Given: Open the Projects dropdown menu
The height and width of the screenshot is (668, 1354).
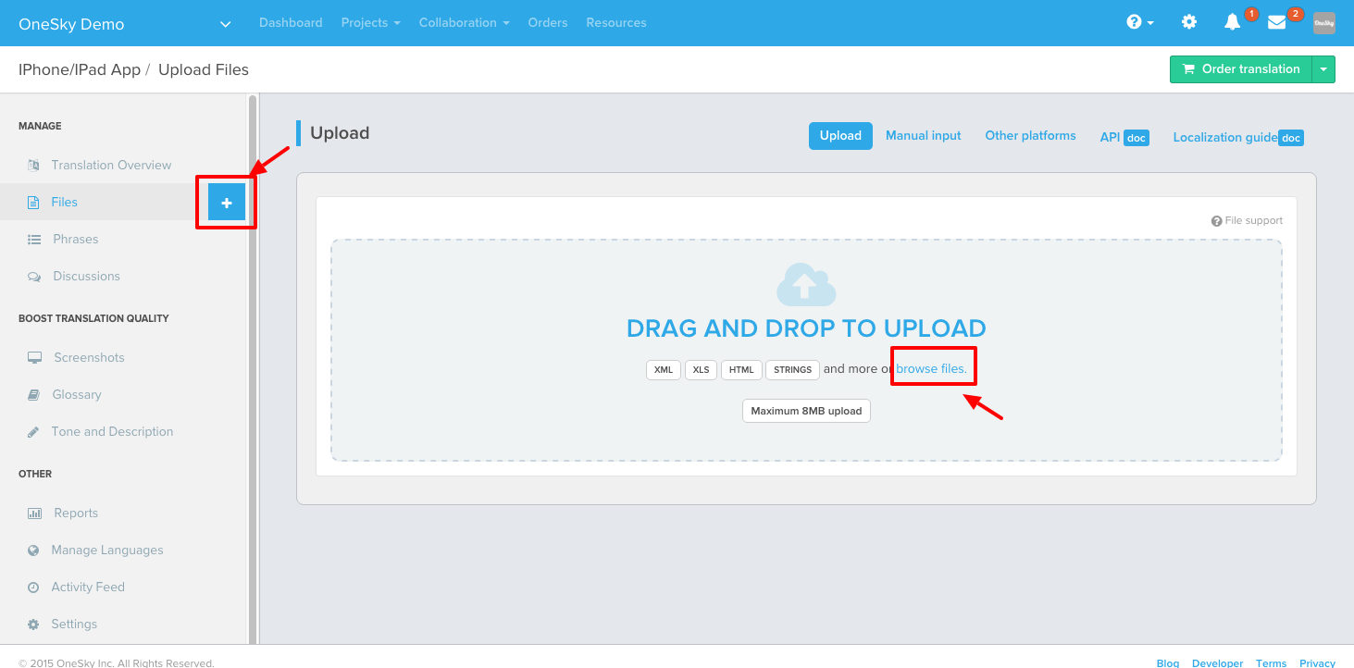Looking at the screenshot, I should (x=370, y=22).
